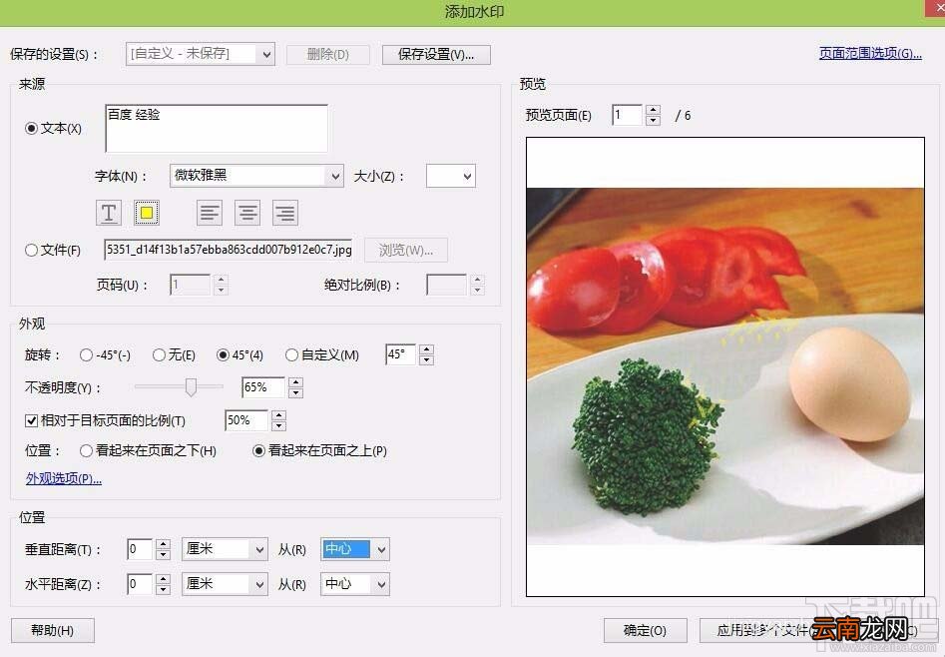Click the 页码(U) page number field
This screenshot has width=945, height=657.
190,285
